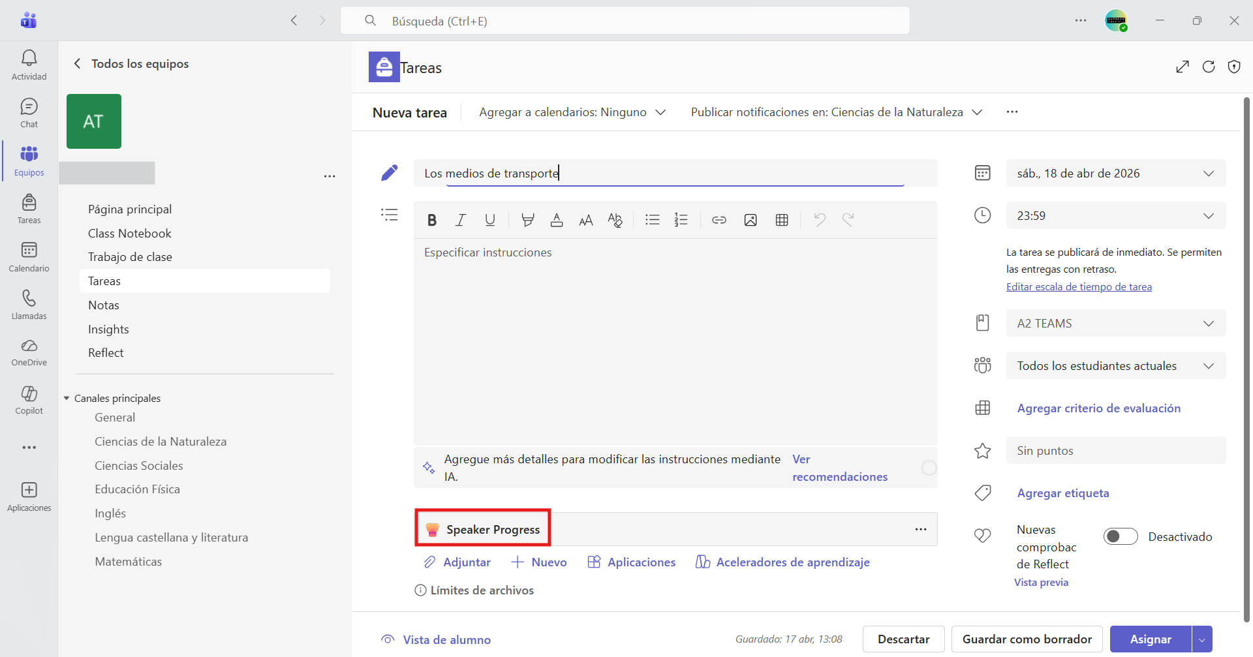The image size is (1253, 657).
Task: Open Reflect in team menu
Action: coord(106,353)
